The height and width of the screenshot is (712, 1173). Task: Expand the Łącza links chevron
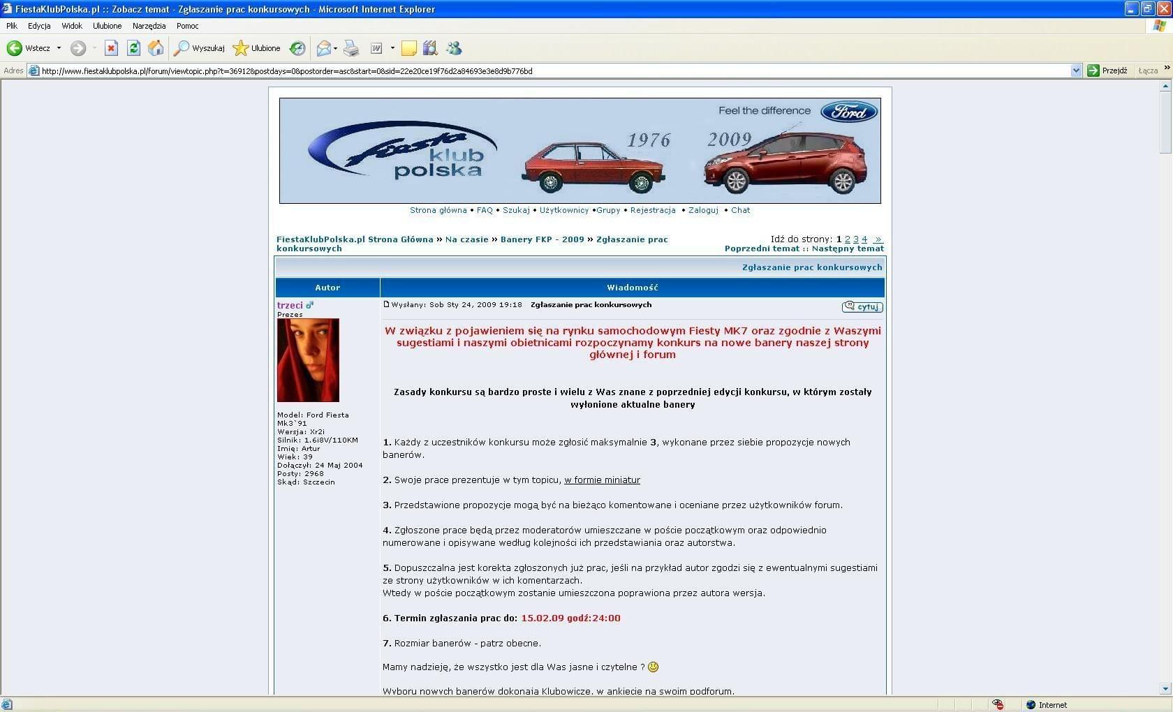(1167, 68)
